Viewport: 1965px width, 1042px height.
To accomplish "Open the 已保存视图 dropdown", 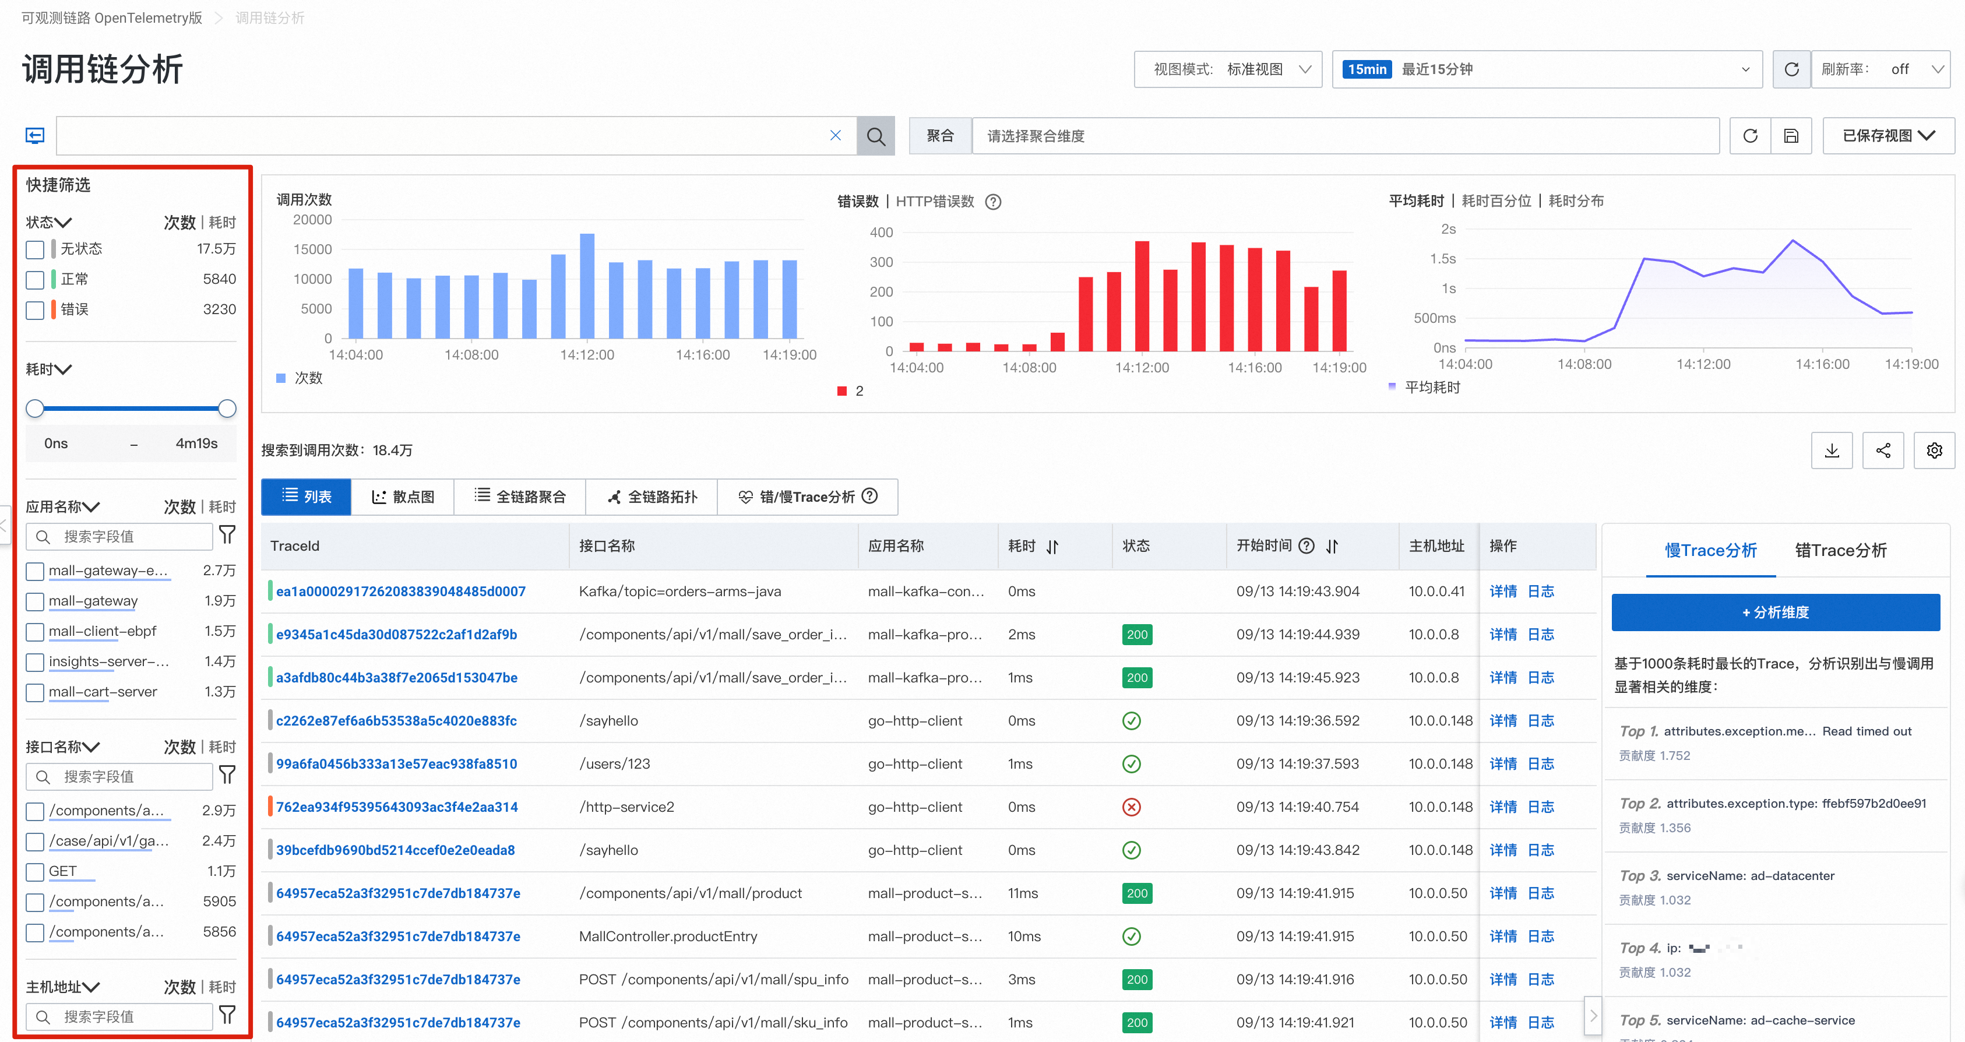I will 1888,136.
